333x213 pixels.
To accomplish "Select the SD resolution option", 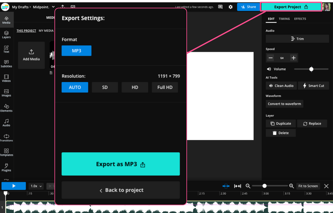I will point(105,87).
